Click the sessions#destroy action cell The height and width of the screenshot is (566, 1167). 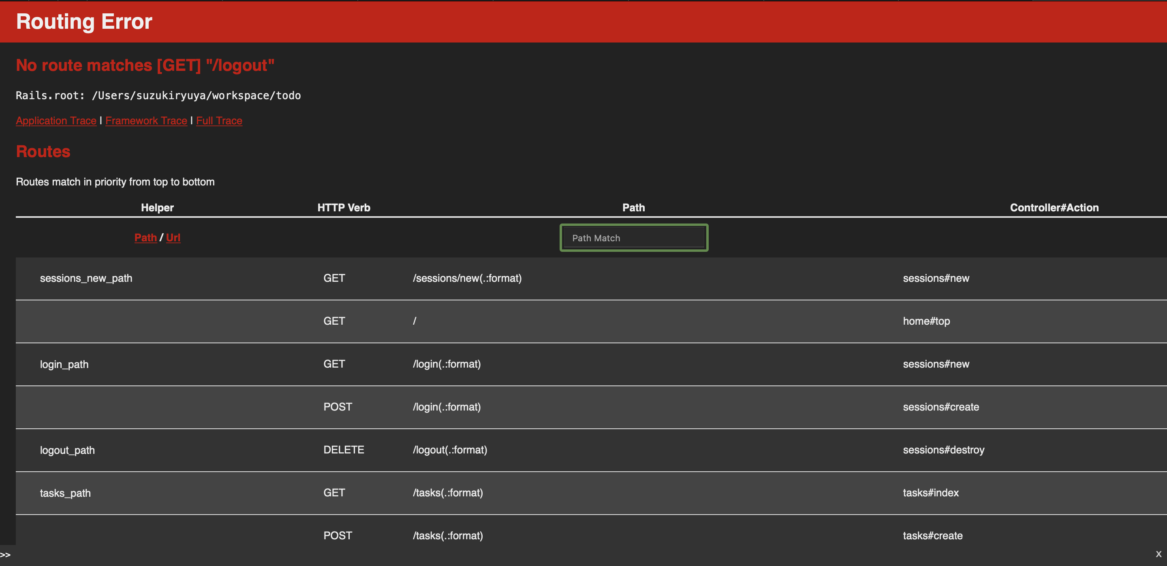[944, 450]
